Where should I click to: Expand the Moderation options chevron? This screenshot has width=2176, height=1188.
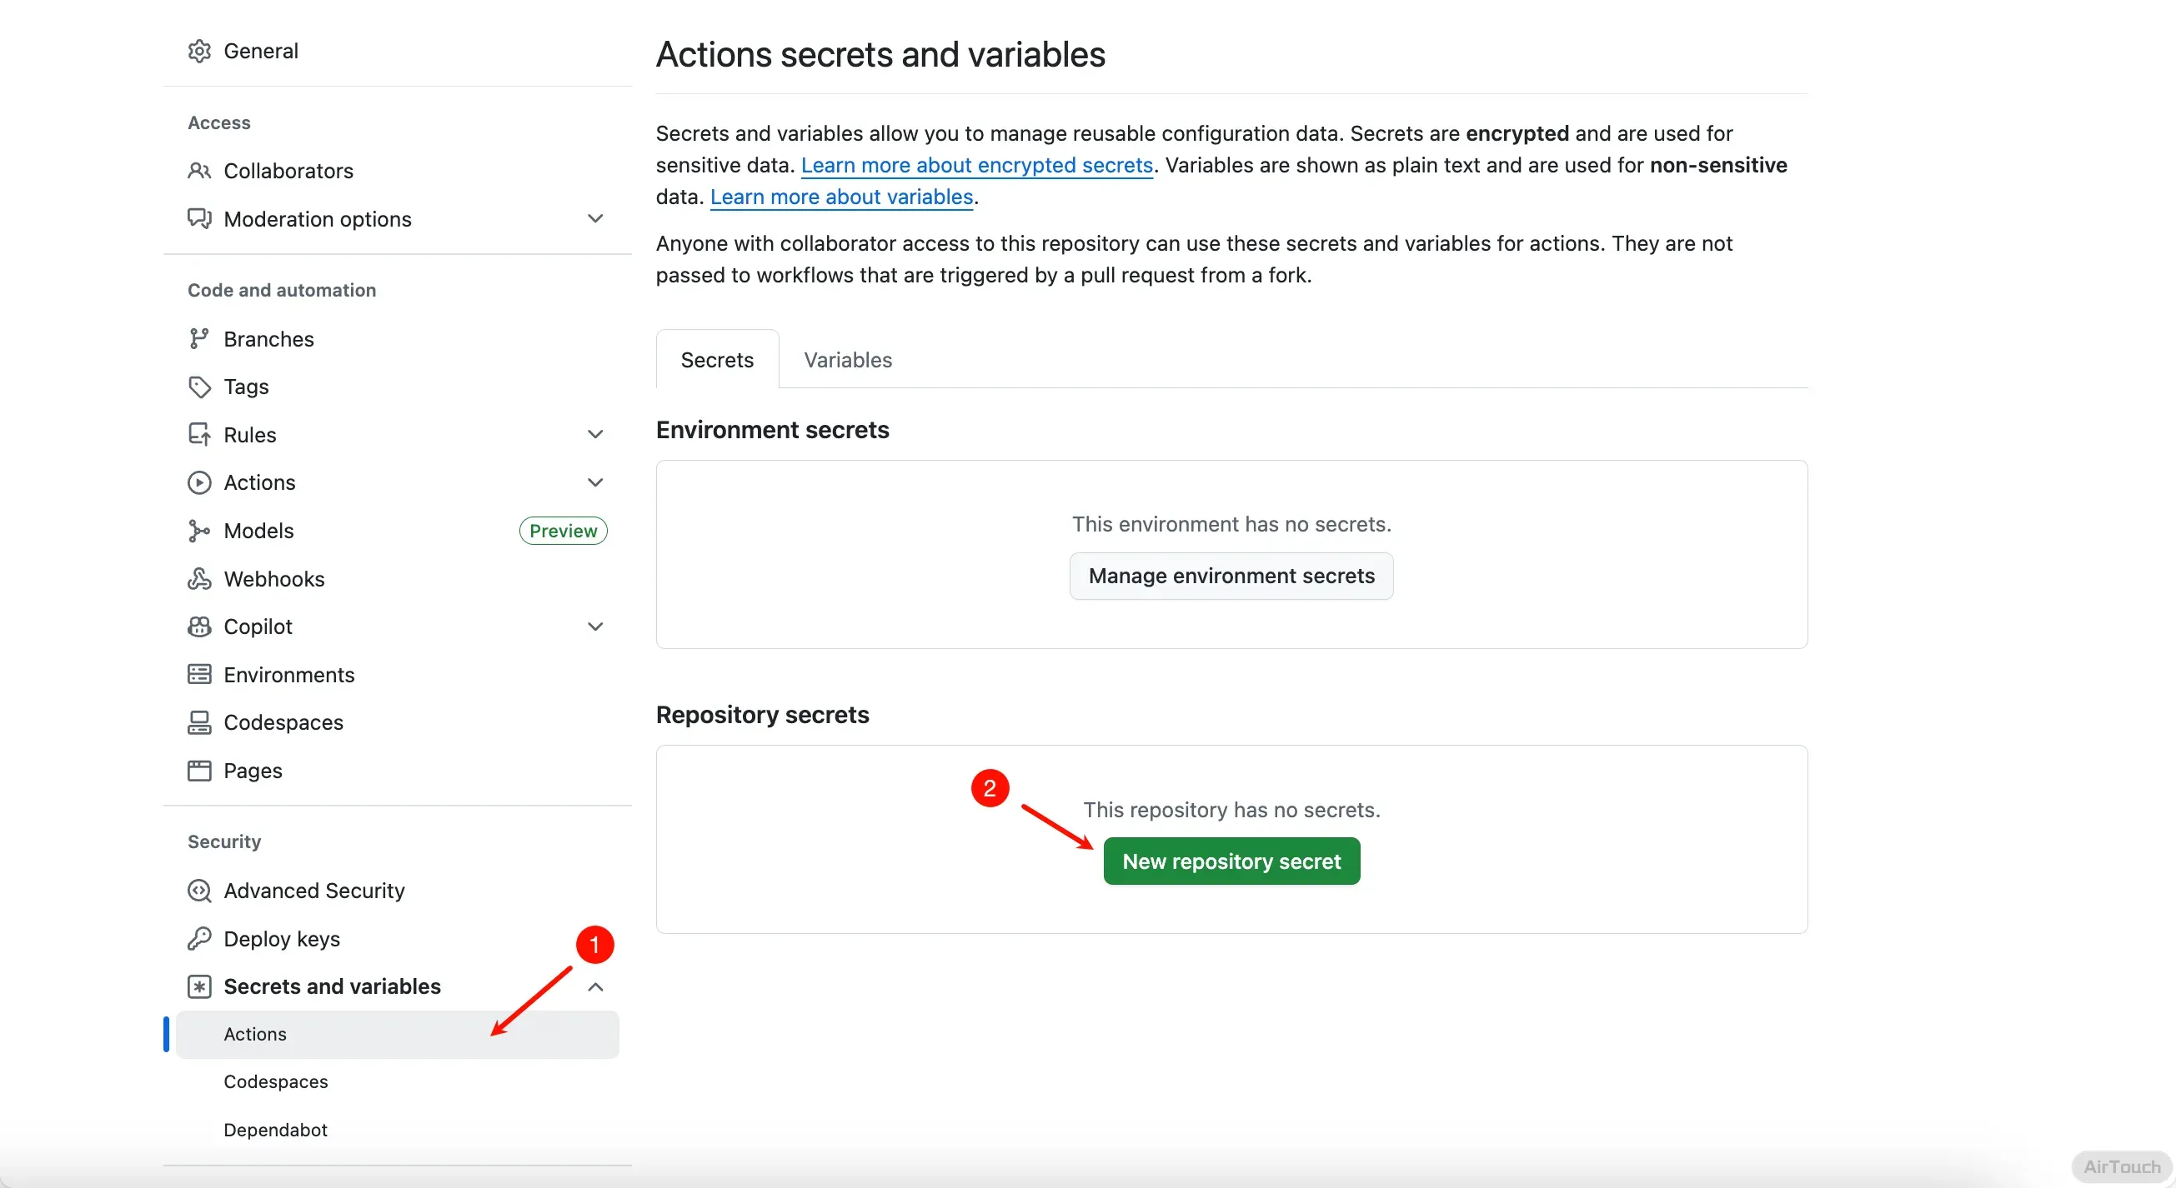[594, 218]
